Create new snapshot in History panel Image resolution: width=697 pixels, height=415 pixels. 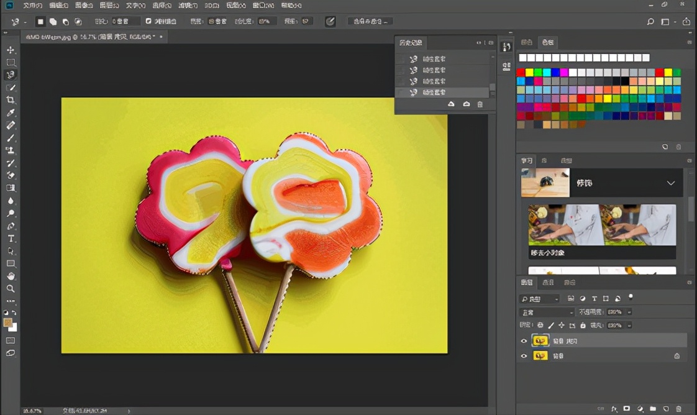[467, 104]
